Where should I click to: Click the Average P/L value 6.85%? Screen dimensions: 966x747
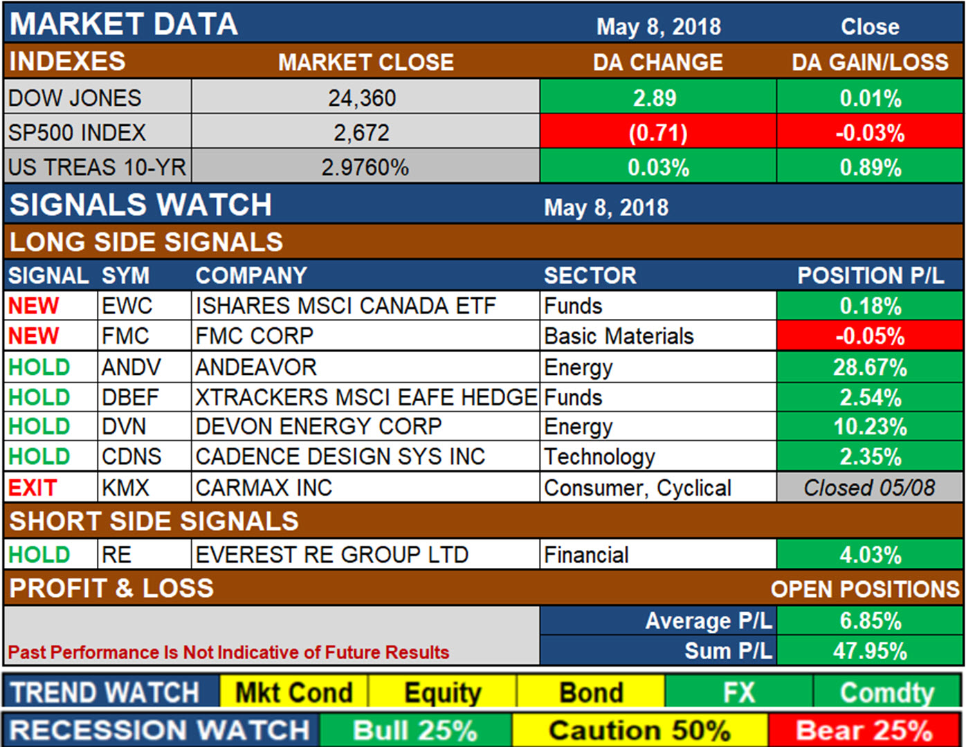coord(870,620)
